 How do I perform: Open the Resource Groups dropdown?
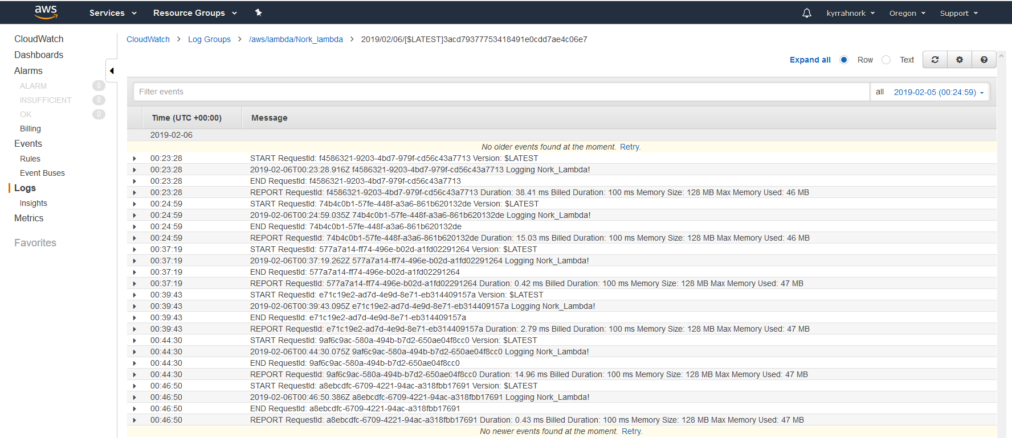tap(195, 13)
